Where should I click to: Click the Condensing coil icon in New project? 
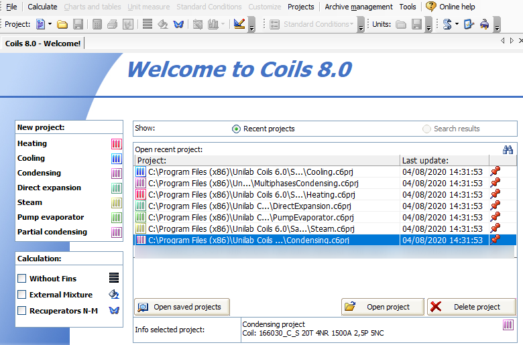pyautogui.click(x=117, y=174)
